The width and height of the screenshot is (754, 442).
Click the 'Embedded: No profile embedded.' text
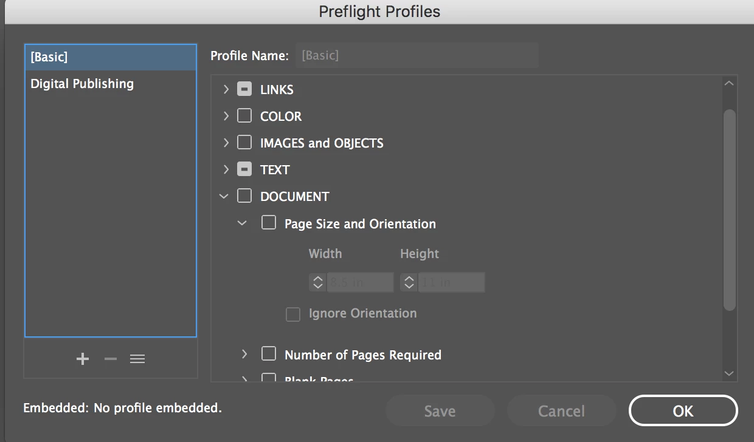(122, 408)
